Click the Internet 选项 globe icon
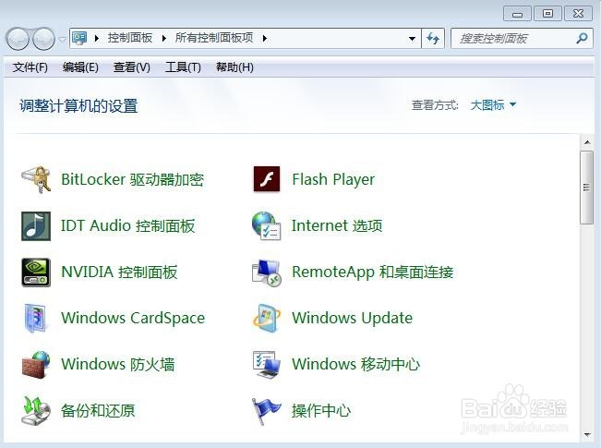Viewport: 601px width, 448px height. [267, 226]
